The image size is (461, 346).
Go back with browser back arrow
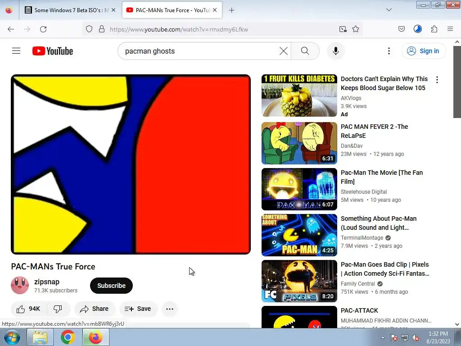coord(11,29)
